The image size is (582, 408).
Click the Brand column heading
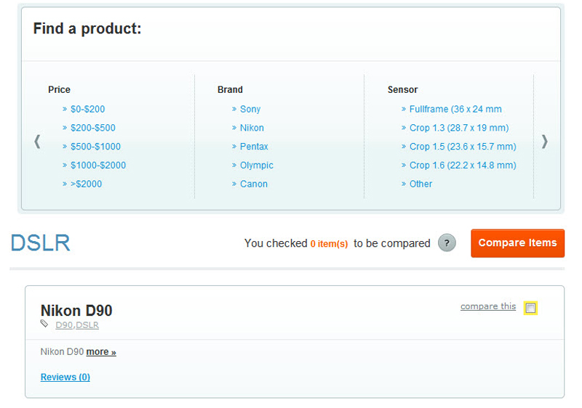[230, 89]
